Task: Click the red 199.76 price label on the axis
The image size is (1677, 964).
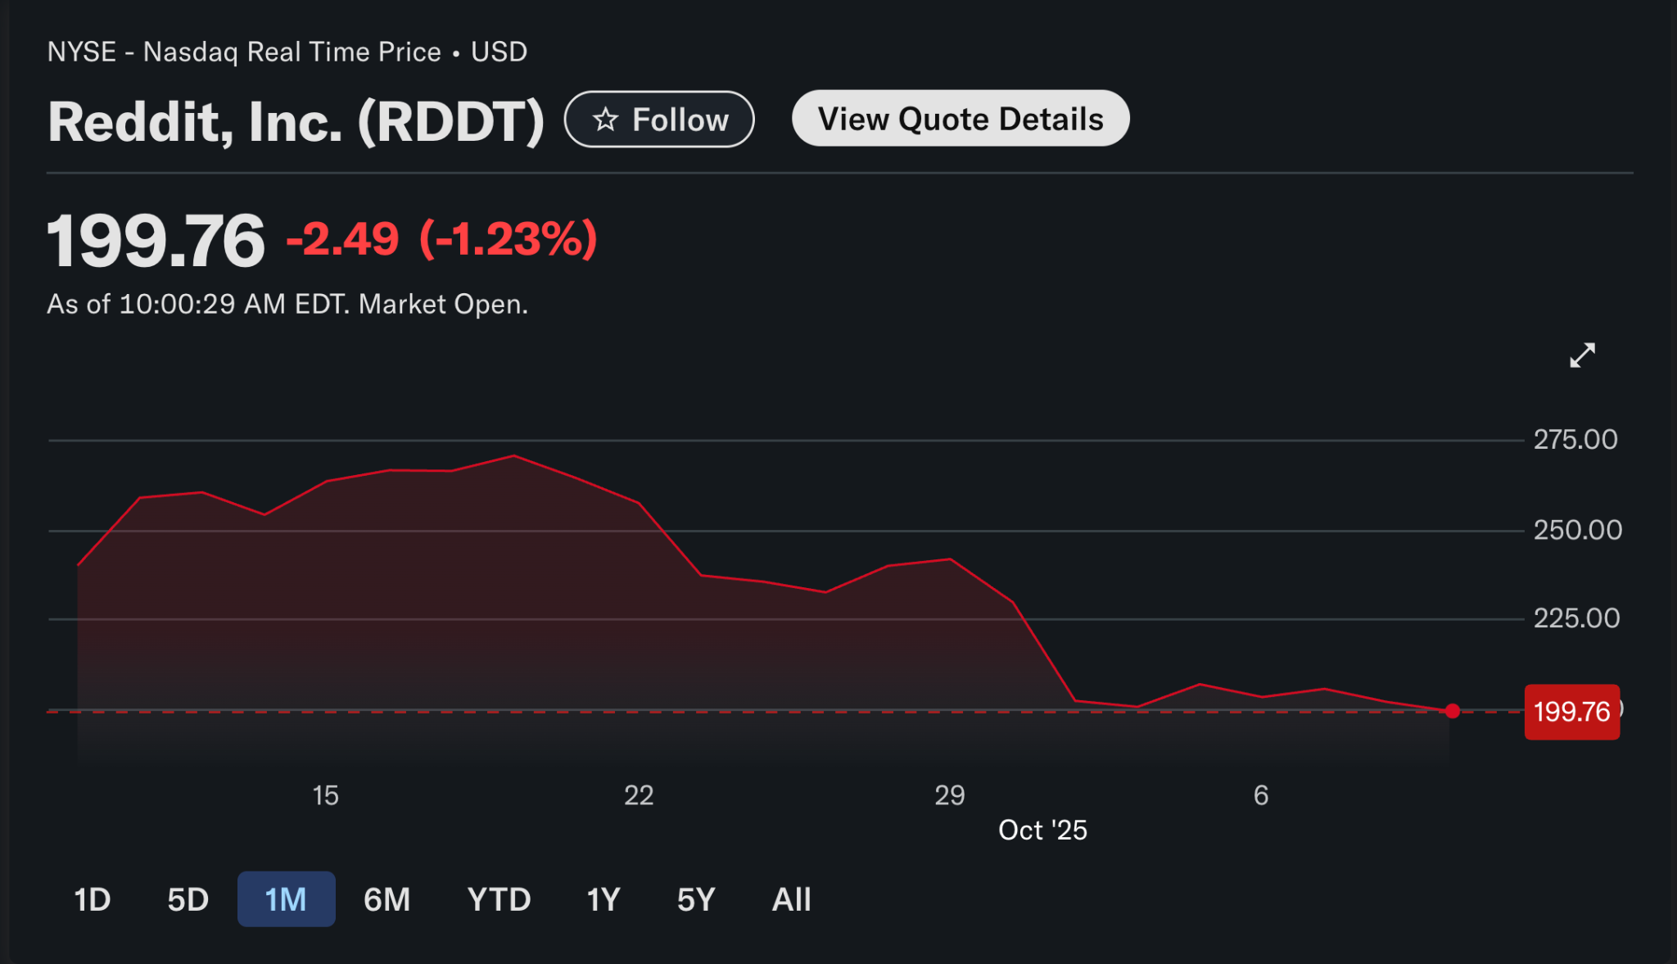Action: click(1571, 712)
